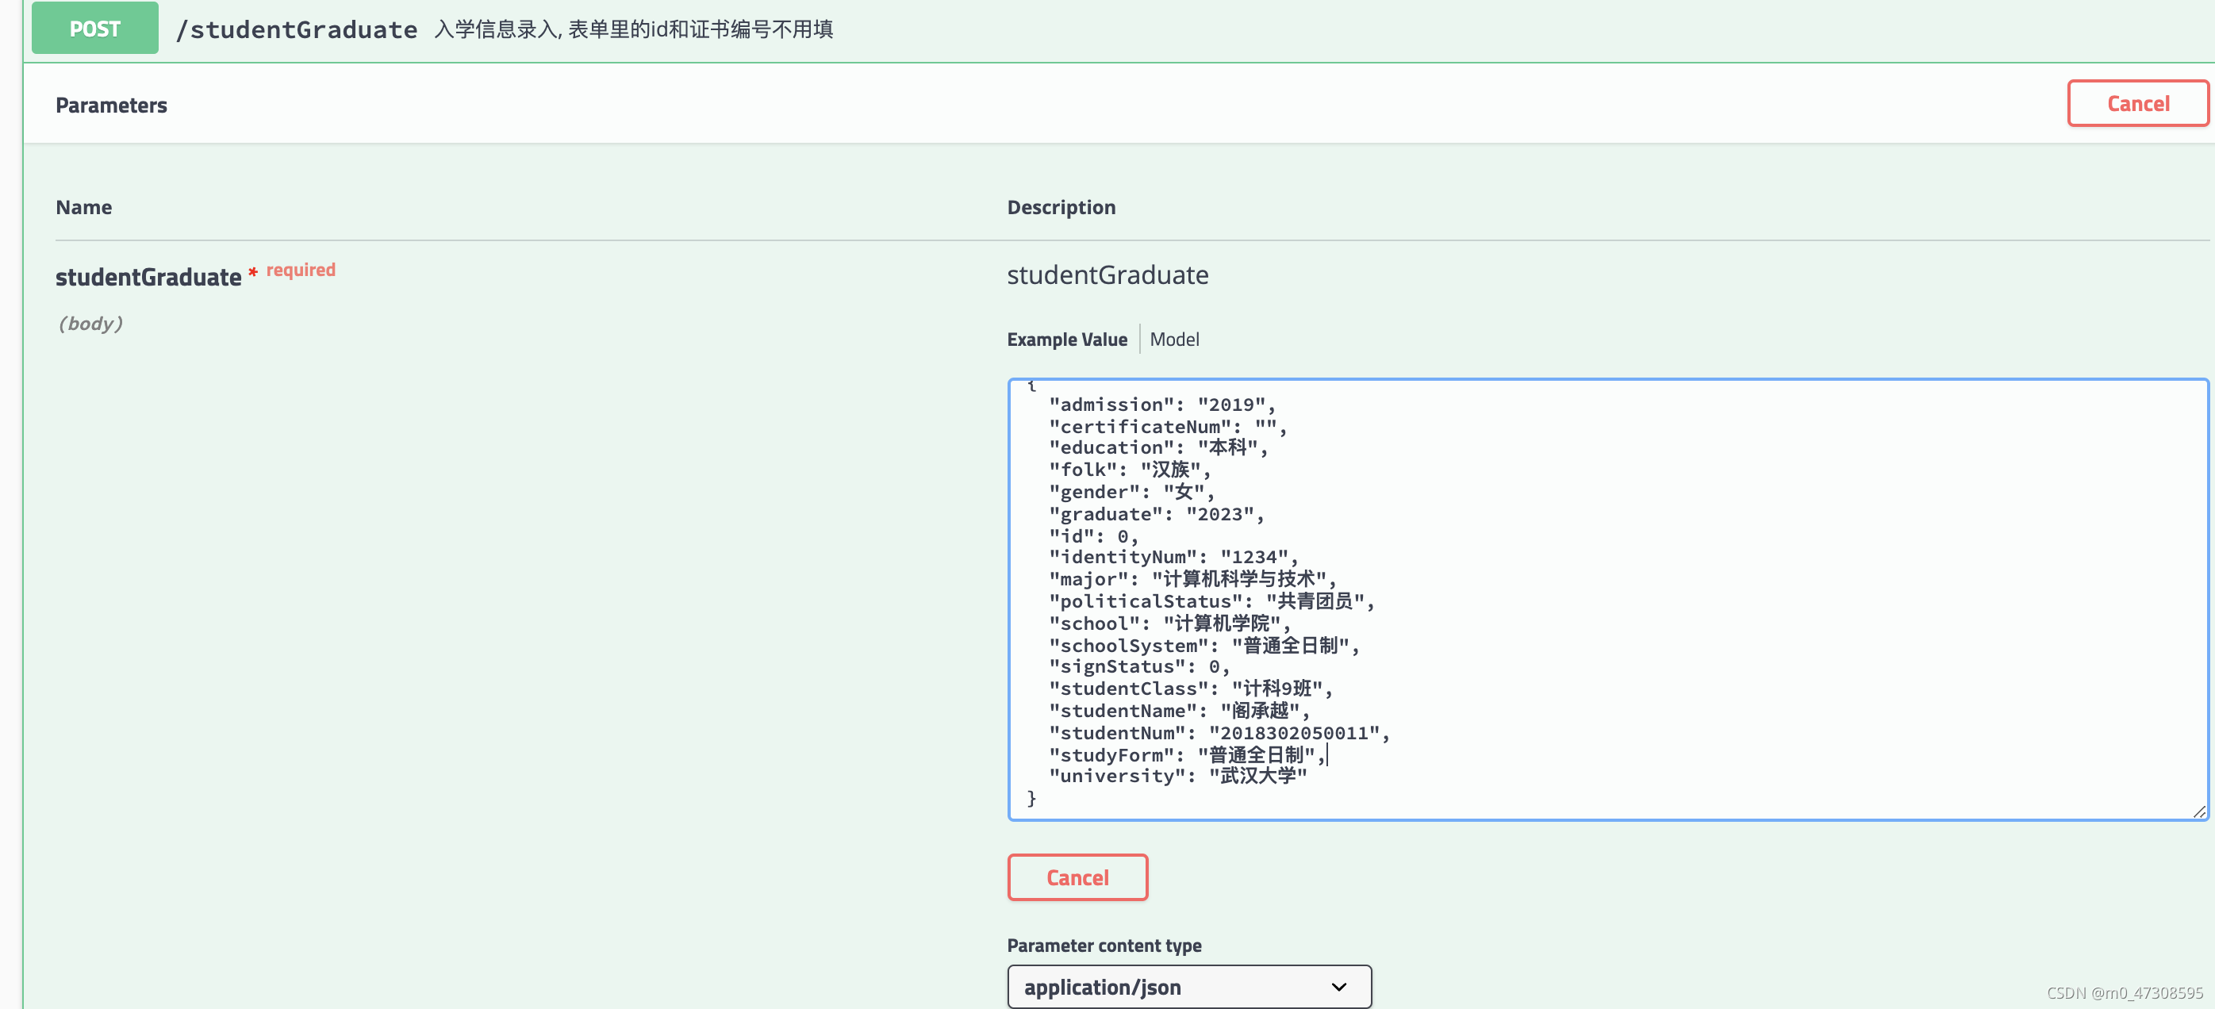Collapse the /studentGraduate operation path
This screenshot has width=2215, height=1009.
tap(297, 29)
